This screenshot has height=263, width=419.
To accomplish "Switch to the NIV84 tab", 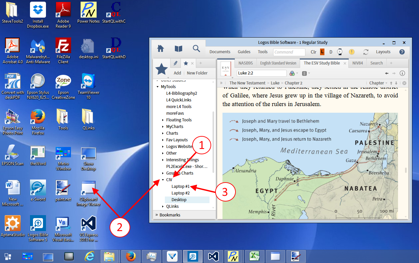I will click(358, 63).
